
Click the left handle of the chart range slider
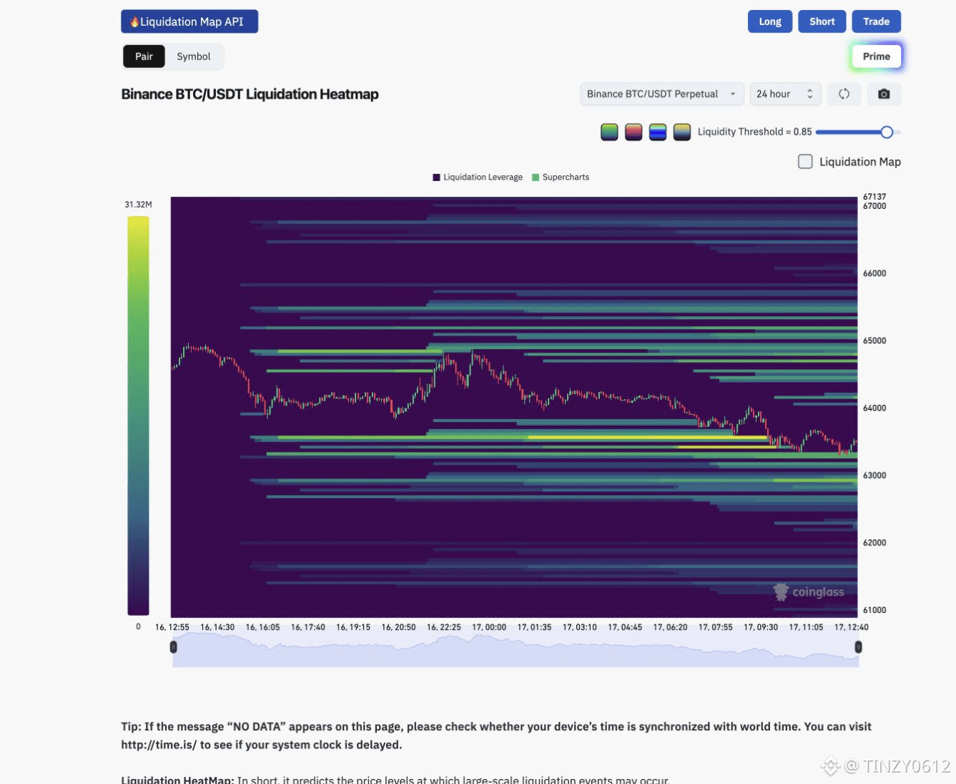pos(173,647)
